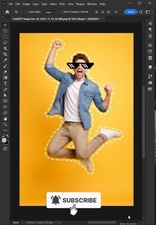Open the Layers panel icon

click(x=150, y=67)
